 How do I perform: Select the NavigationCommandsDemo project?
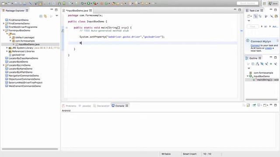click(x=24, y=75)
